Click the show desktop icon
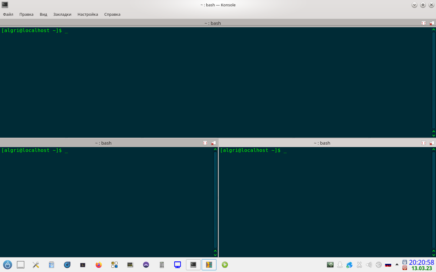The image size is (436, 272). click(x=21, y=265)
